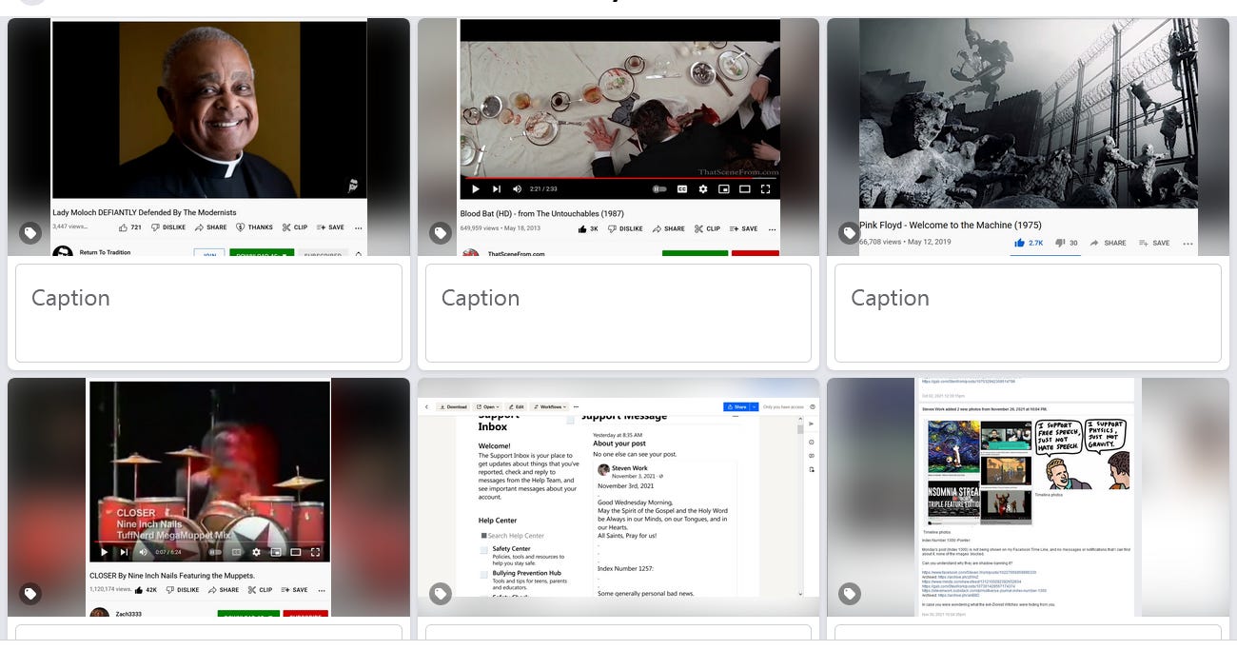The image size is (1237, 650).
Task: Red progress bar of Blood Bat video
Action: click(x=619, y=178)
